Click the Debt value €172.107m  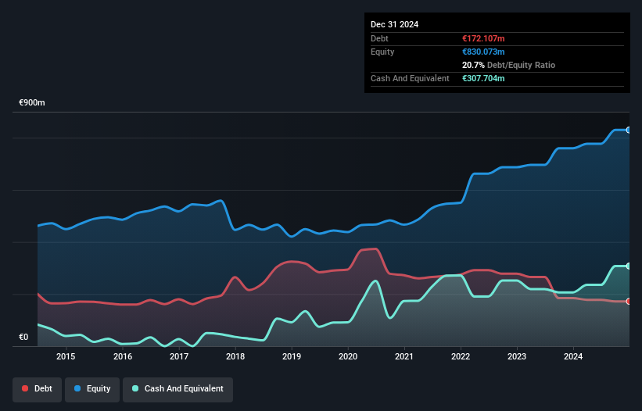(483, 38)
